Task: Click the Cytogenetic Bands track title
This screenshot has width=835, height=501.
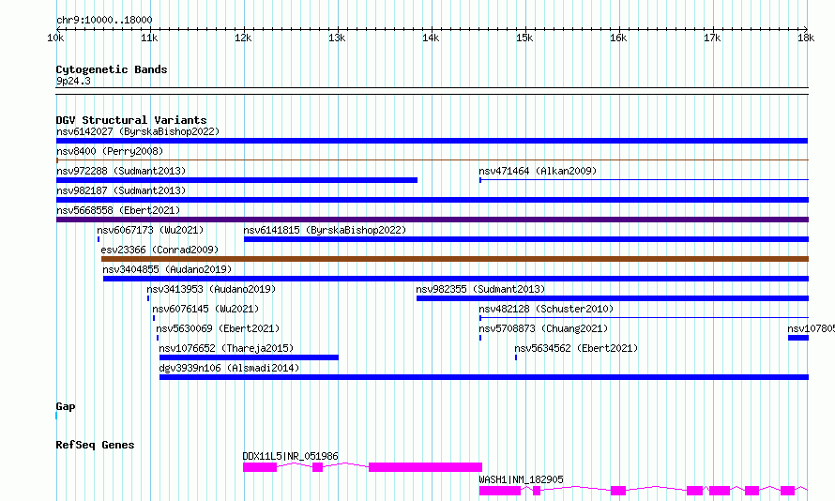Action: (112, 69)
